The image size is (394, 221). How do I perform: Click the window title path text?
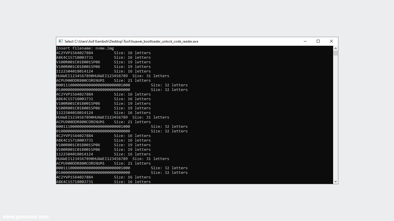[131, 41]
